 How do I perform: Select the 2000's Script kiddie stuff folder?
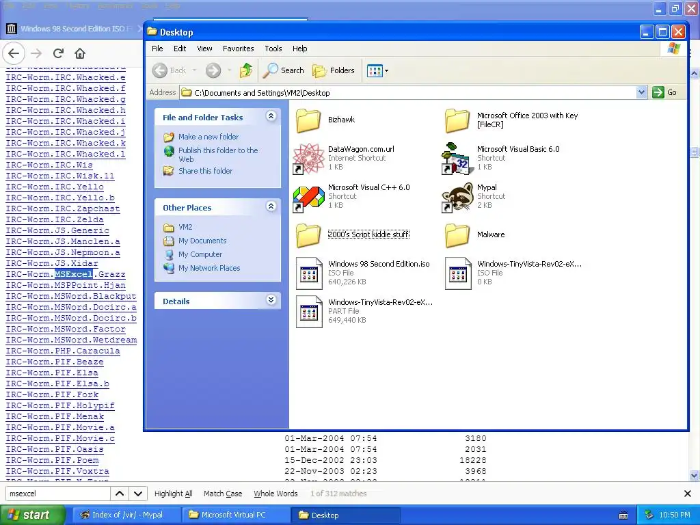point(308,235)
